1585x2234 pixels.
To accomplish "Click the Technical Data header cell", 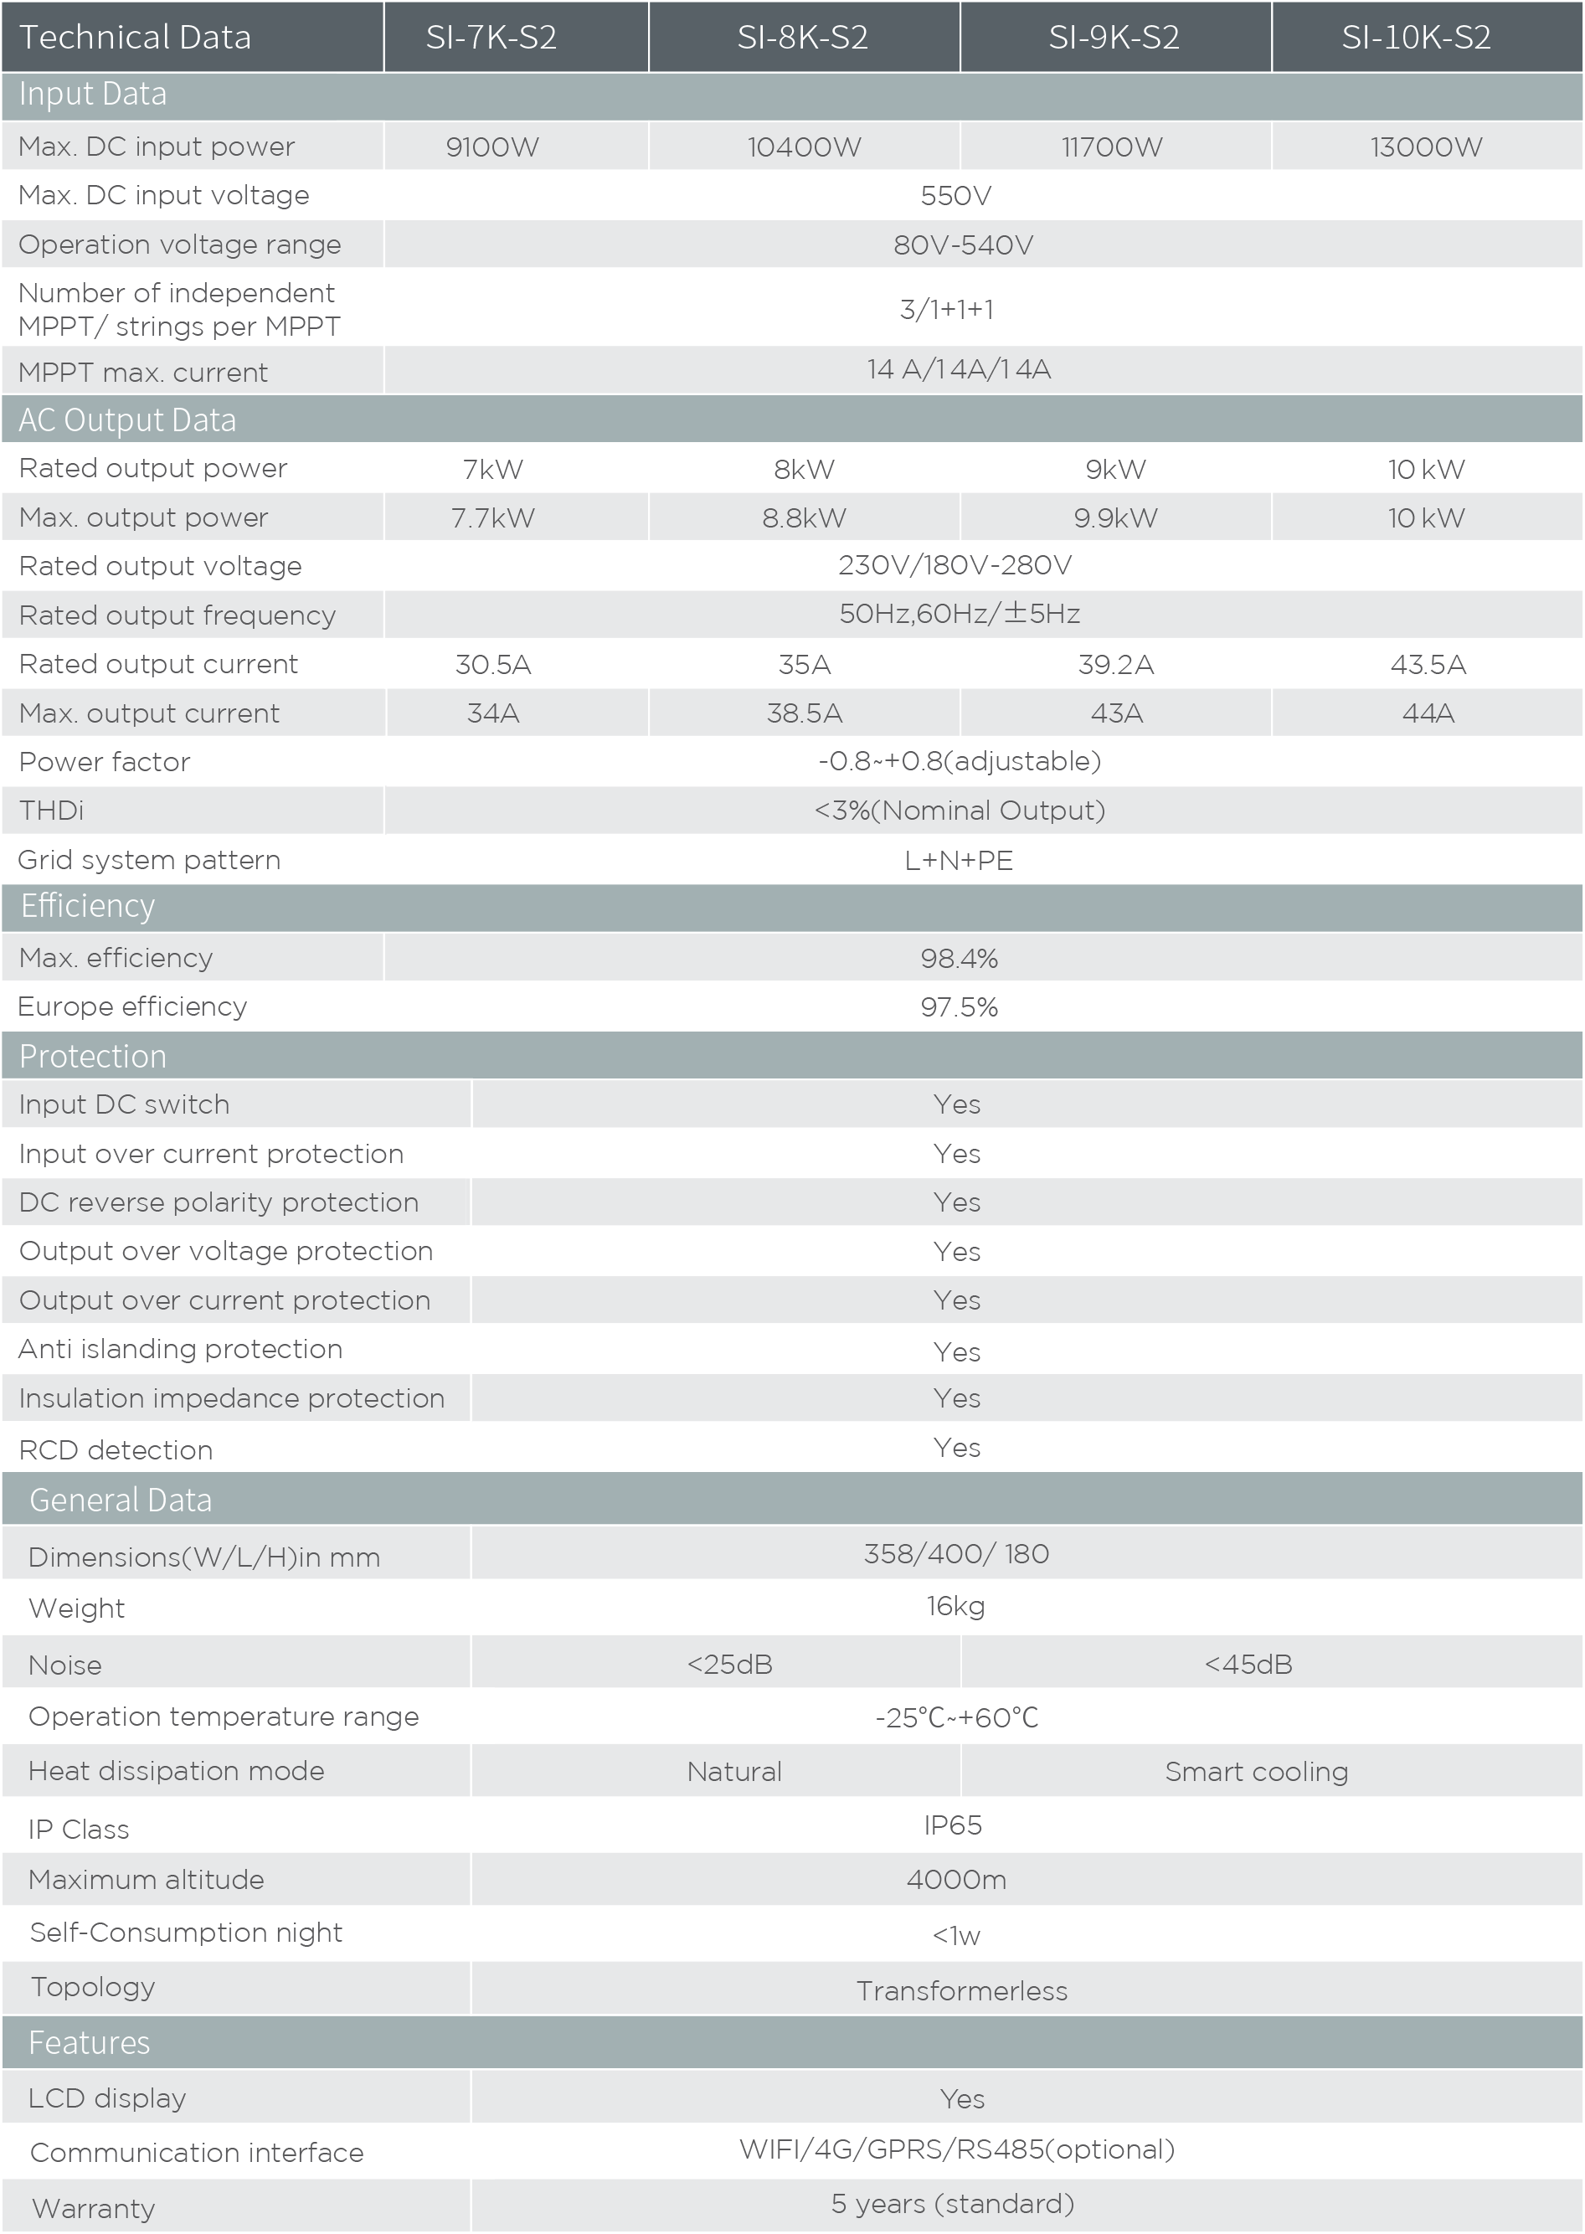I will click(x=135, y=37).
